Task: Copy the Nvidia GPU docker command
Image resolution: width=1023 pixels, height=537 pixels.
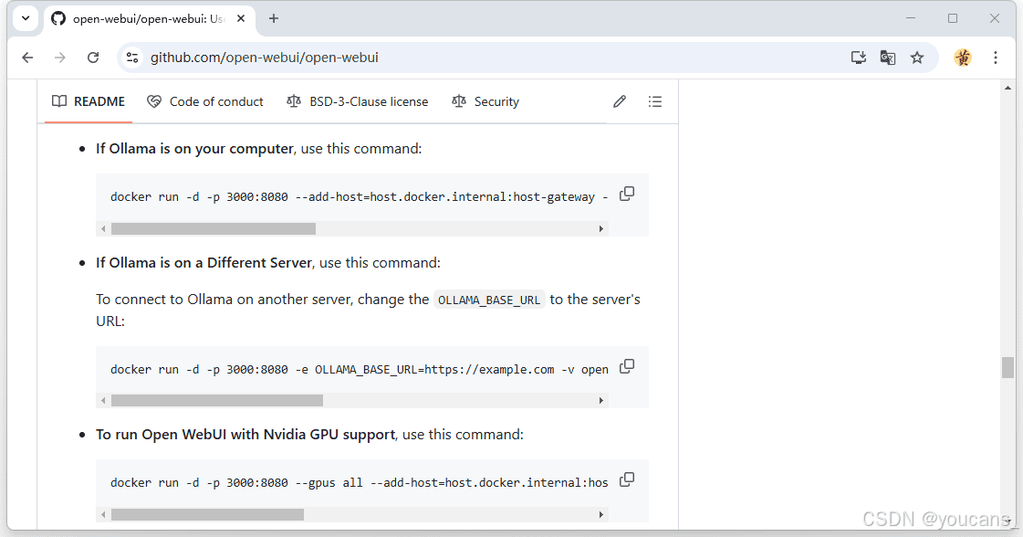Action: (x=626, y=479)
